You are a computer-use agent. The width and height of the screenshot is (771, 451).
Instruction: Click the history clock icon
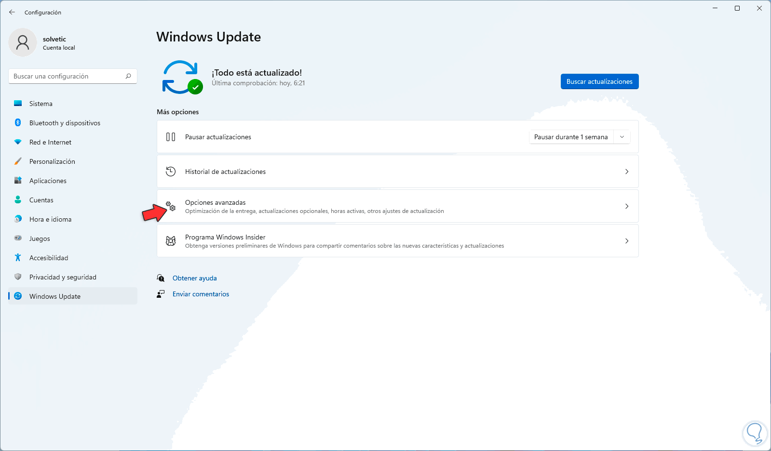click(171, 172)
